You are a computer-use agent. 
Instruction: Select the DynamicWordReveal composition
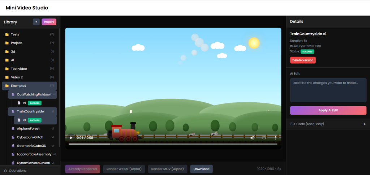coord(32,163)
